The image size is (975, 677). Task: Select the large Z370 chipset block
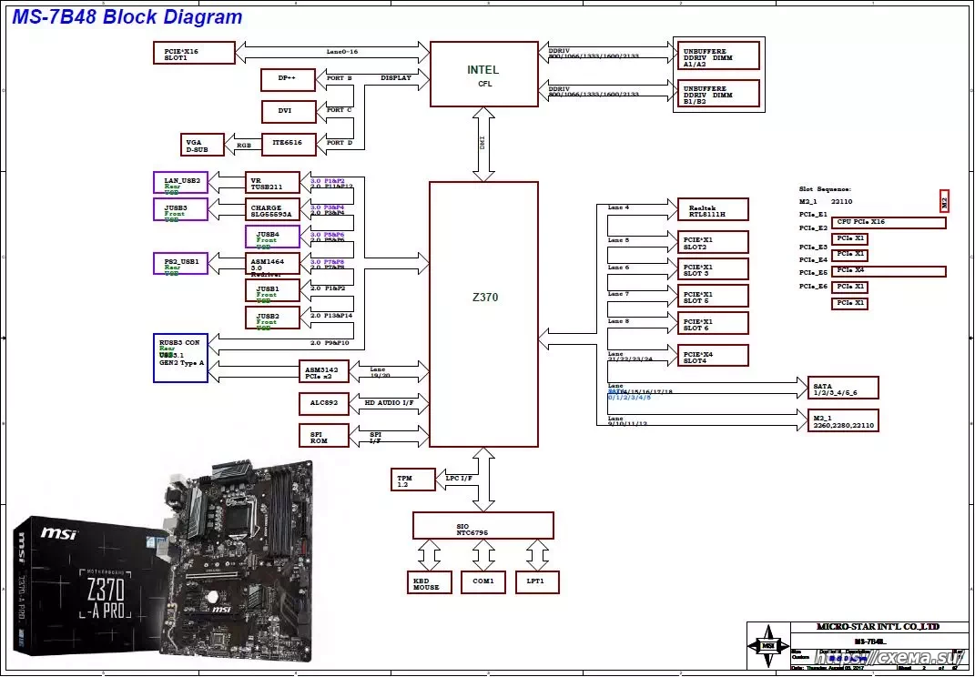pyautogui.click(x=483, y=314)
